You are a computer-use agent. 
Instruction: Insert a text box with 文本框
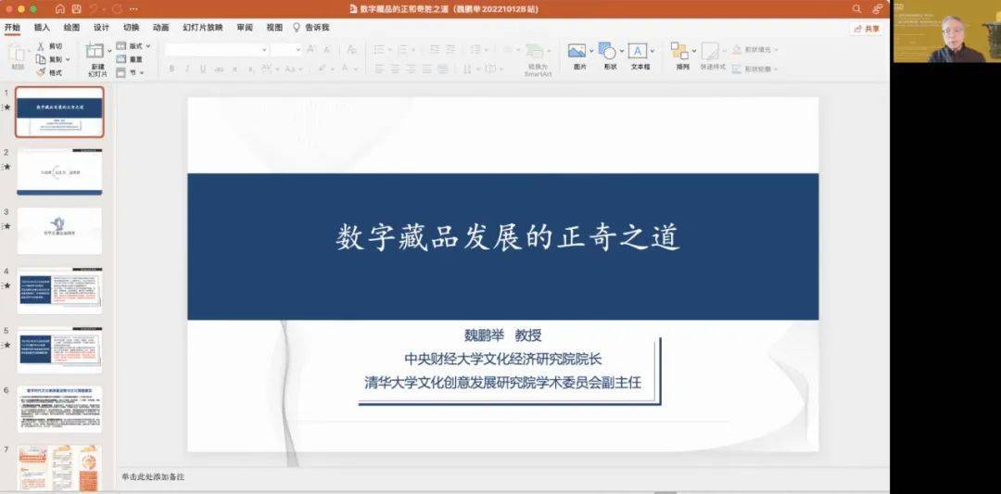pos(640,52)
